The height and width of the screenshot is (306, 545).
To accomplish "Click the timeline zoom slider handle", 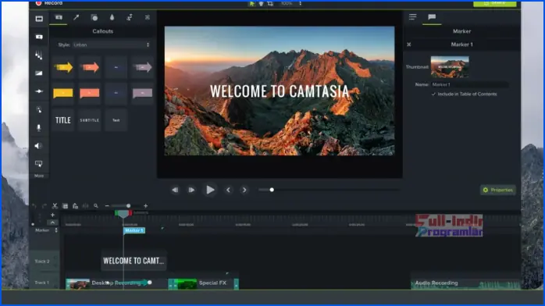I will (x=129, y=206).
